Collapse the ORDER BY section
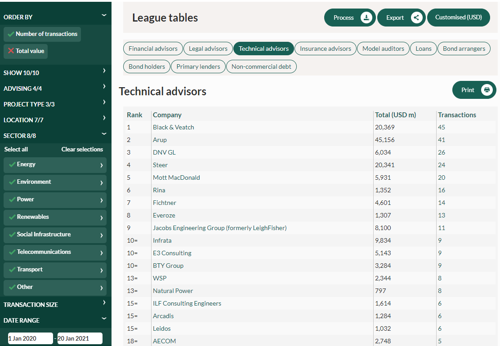The width and height of the screenshot is (500, 346). [x=104, y=15]
